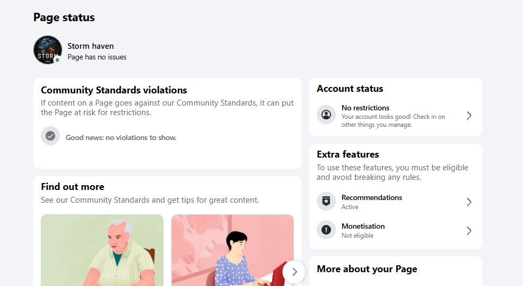The width and height of the screenshot is (523, 286).
Task: Click the account status person icon
Action: click(x=326, y=115)
